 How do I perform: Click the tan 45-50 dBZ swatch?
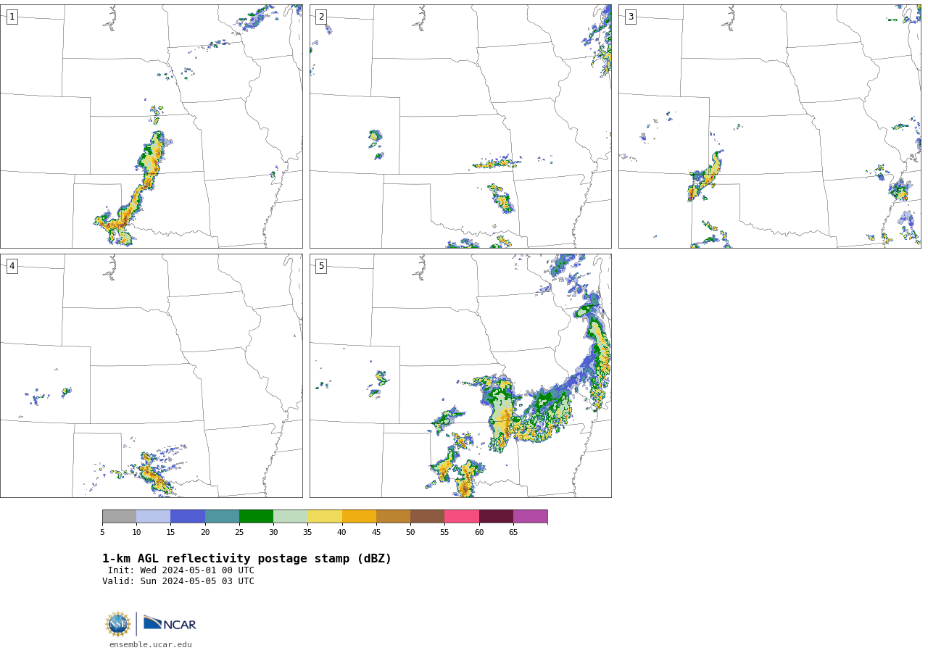pyautogui.click(x=393, y=517)
